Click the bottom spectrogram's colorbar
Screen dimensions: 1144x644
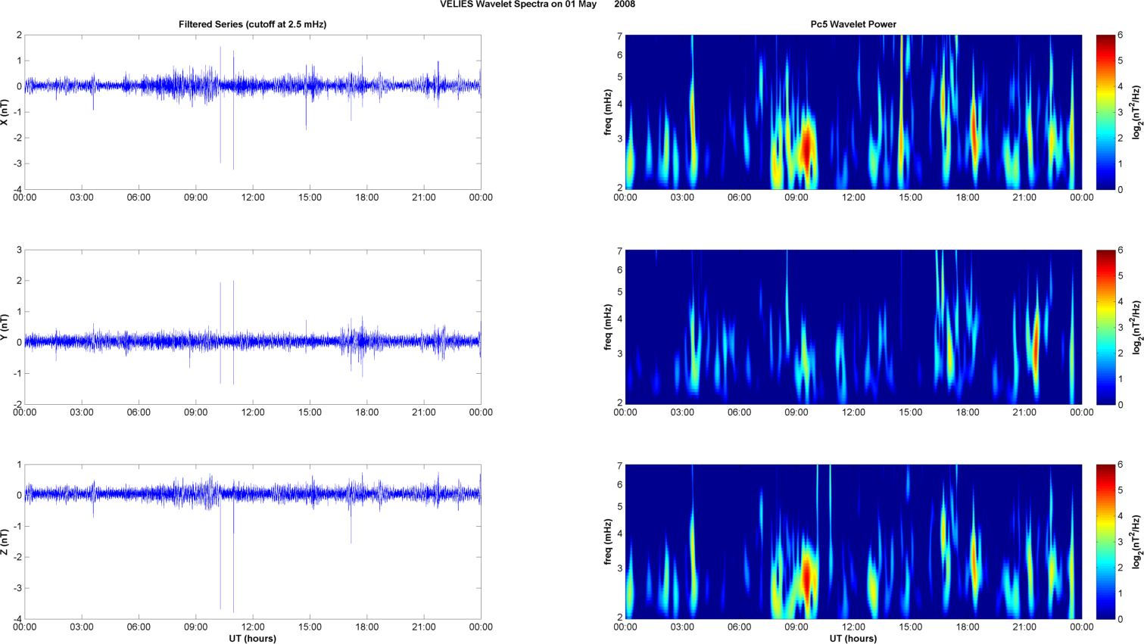(1105, 542)
